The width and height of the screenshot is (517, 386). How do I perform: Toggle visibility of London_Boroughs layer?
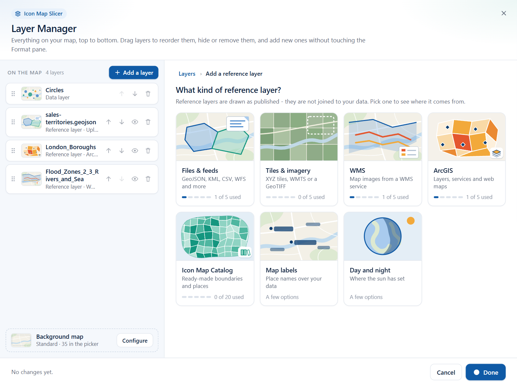pos(135,151)
